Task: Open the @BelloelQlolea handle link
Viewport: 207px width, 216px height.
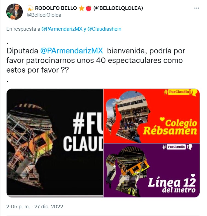Action: 44,15
